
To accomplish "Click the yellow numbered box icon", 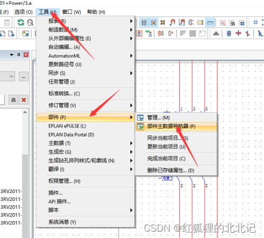I will click(x=201, y=23).
